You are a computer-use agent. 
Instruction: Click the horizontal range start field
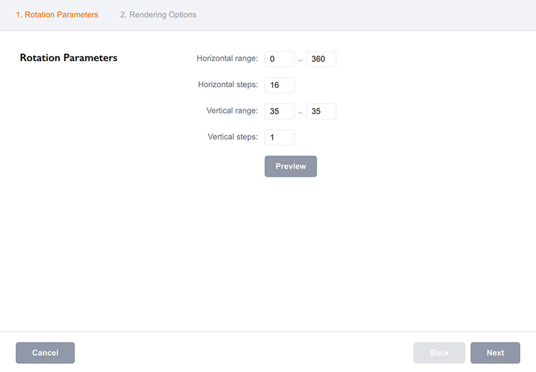(279, 59)
